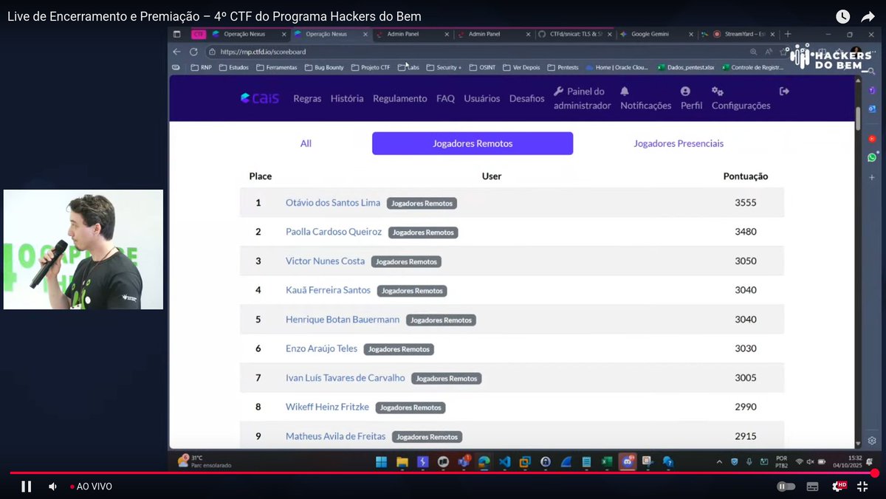Expand the hidden icons arrow in system tray
The height and width of the screenshot is (499, 886).
[719, 462]
